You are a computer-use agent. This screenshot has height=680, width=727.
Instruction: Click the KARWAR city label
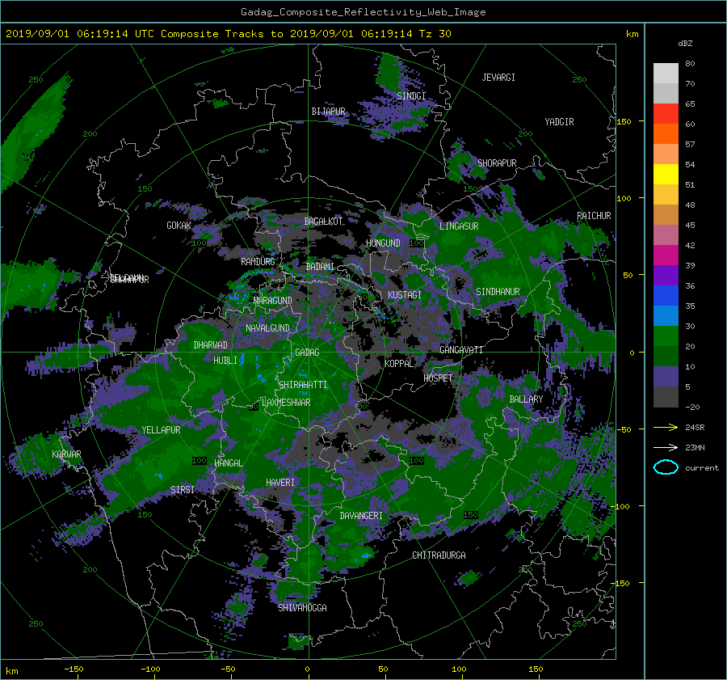[x=66, y=454]
